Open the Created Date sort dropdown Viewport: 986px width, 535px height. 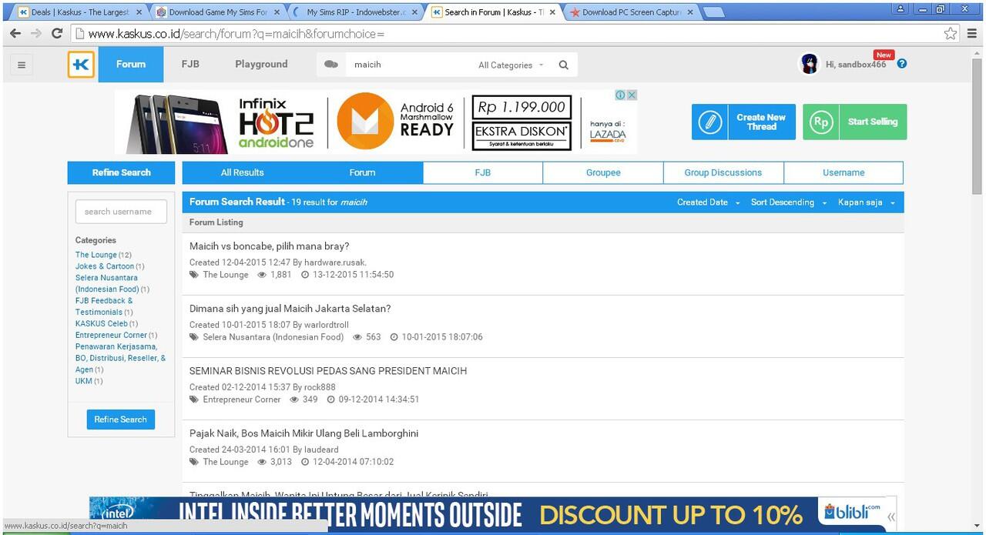click(708, 202)
